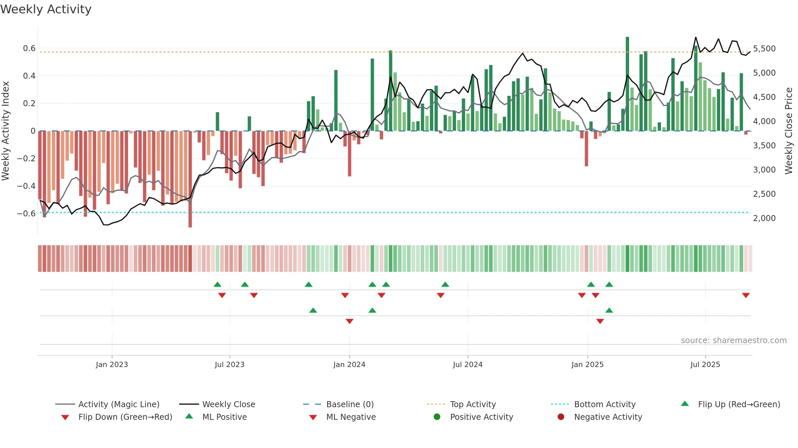Click the 2,000 price axis tick

pos(764,218)
